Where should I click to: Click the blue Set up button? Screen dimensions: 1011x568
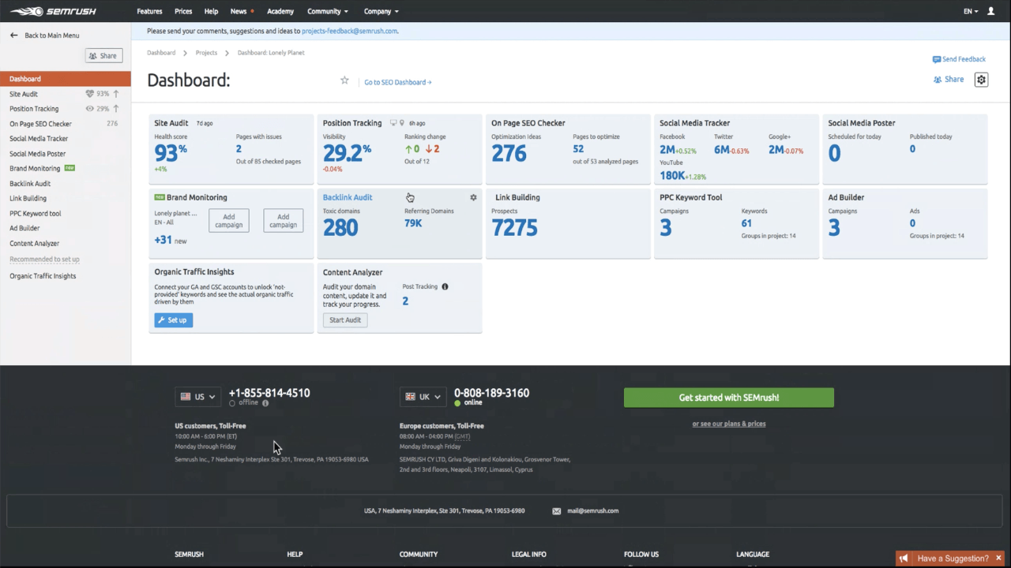174,320
